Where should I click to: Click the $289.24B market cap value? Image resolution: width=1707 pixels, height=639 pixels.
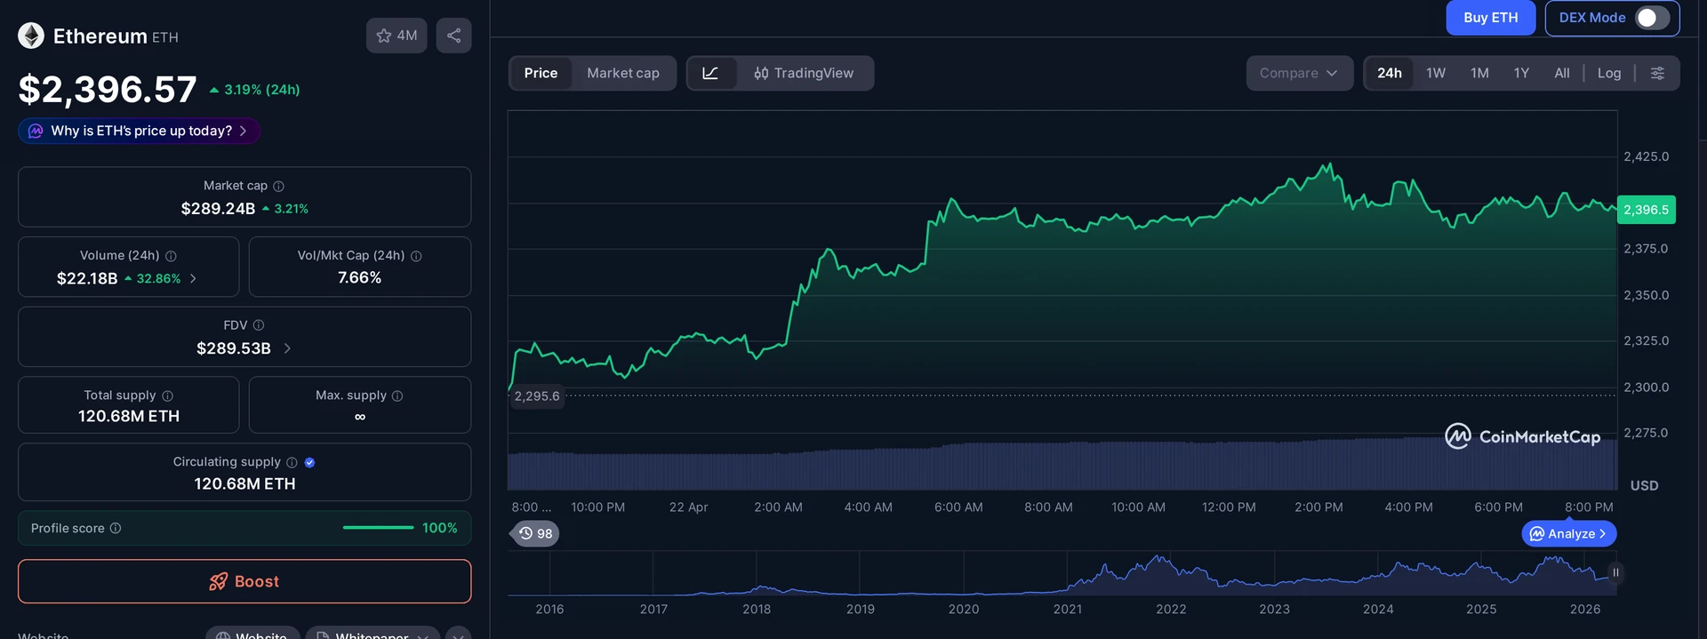tap(218, 209)
